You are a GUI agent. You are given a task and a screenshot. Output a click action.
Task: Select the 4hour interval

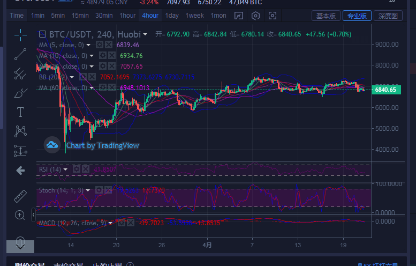point(150,16)
